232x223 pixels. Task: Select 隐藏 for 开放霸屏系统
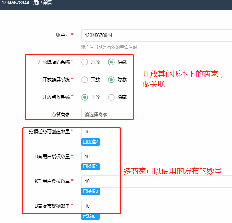pyautogui.click(x=111, y=79)
